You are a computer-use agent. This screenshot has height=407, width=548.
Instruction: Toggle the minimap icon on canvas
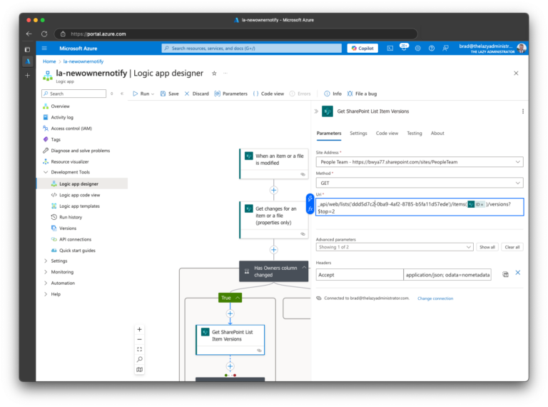coord(139,370)
